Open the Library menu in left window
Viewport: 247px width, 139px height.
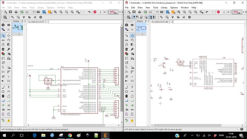click(40, 8)
